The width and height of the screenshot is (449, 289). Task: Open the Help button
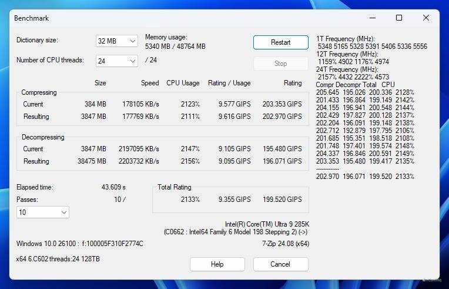217,264
